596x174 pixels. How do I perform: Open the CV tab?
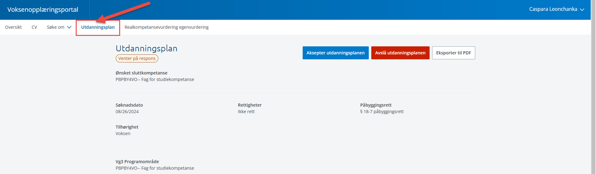pyautogui.click(x=34, y=27)
